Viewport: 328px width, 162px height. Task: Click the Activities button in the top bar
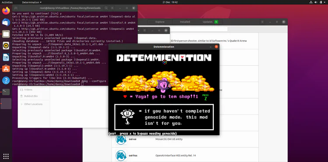[7, 2]
